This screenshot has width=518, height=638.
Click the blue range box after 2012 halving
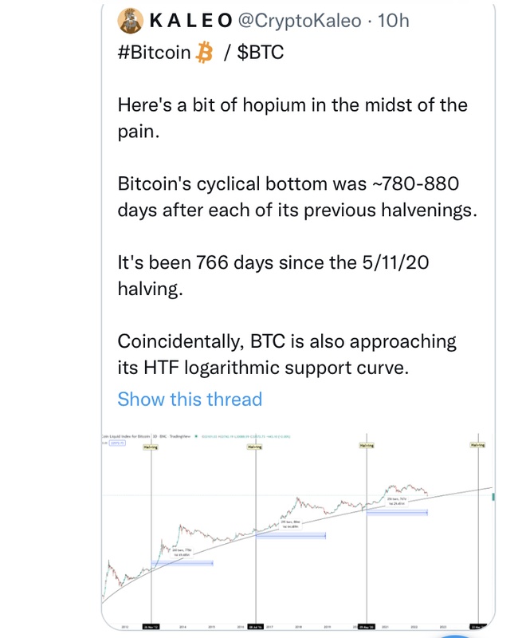click(x=182, y=563)
